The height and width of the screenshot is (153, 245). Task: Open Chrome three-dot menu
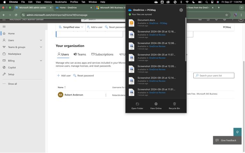point(241,15)
